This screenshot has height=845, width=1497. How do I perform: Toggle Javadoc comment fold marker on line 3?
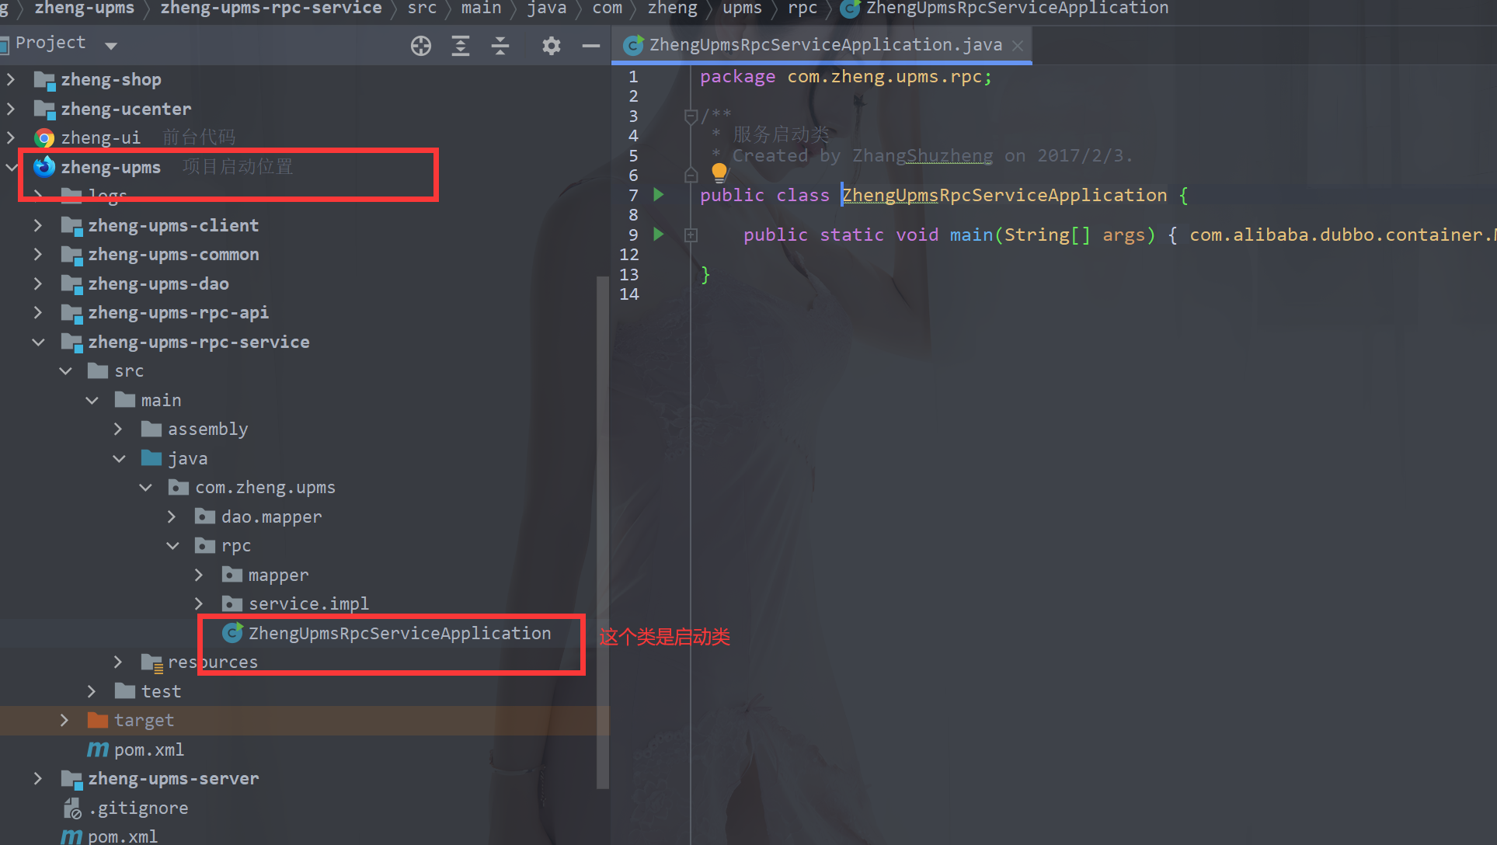point(691,116)
